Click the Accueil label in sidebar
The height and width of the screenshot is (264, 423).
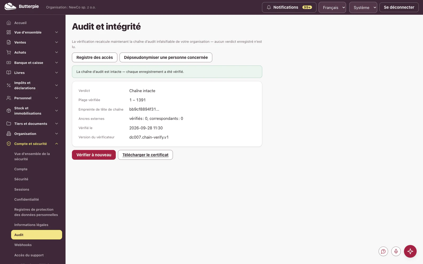pyautogui.click(x=20, y=23)
